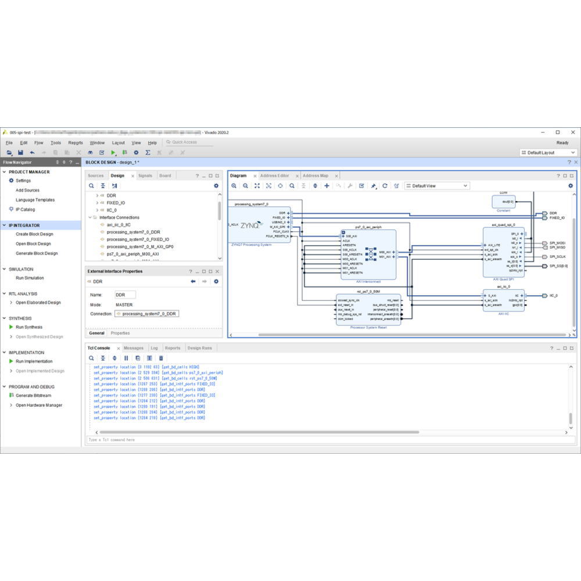Screen dimensions: 581x581
Task: Switch to the Design Runs tab
Action: click(200, 348)
